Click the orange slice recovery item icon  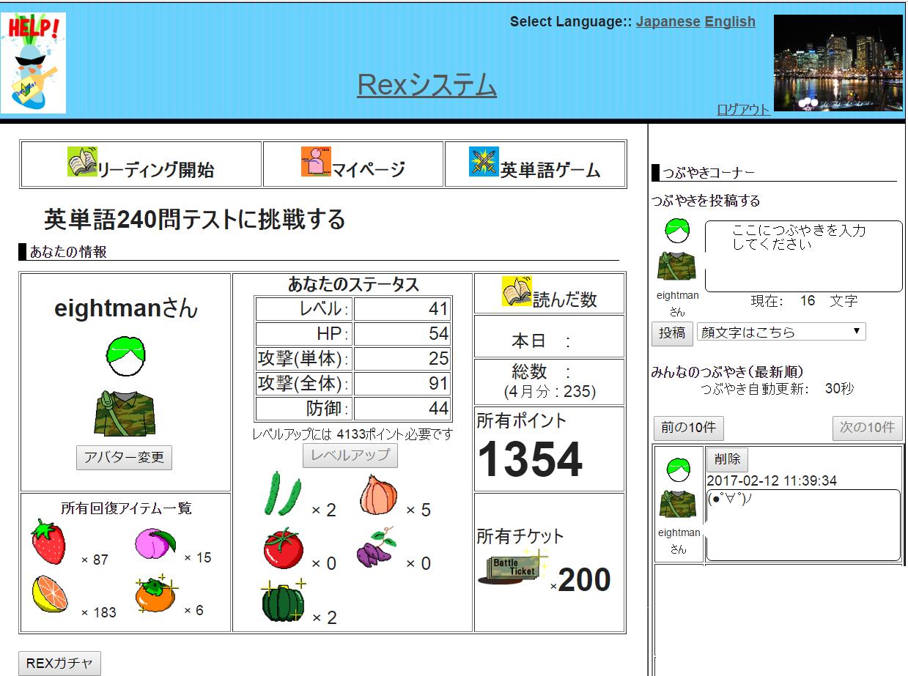(49, 593)
